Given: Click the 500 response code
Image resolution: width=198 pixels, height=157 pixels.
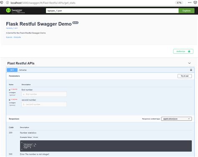Looking at the screenshot, I should (10, 154).
